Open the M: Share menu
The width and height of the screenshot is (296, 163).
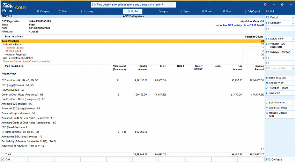click(x=207, y=11)
